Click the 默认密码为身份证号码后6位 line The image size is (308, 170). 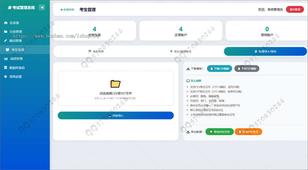click(x=206, y=110)
